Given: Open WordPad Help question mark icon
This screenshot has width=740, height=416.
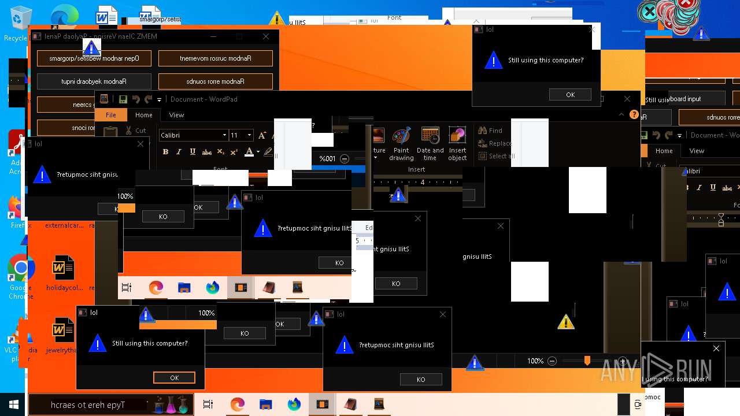Looking at the screenshot, I should pos(634,114).
